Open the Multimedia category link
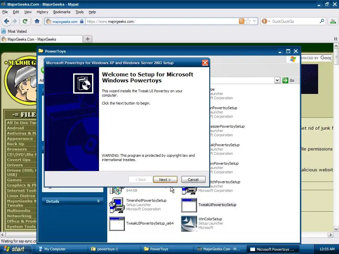Screen dimensions: 339x254 [x=19, y=211]
